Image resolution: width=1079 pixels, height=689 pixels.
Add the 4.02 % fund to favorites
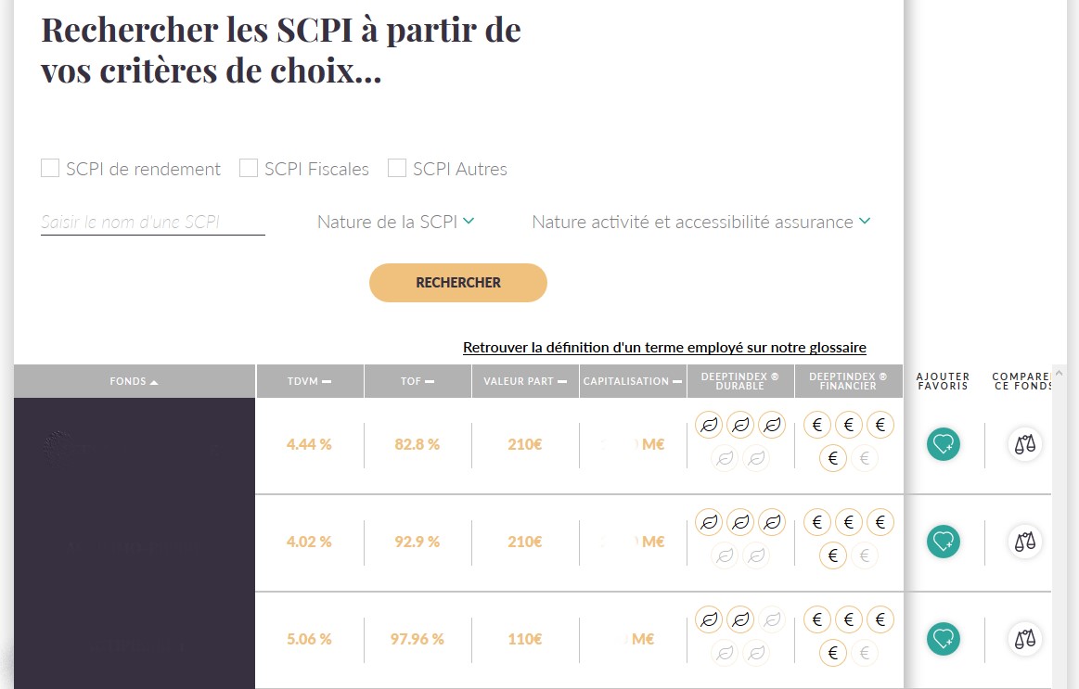(943, 542)
